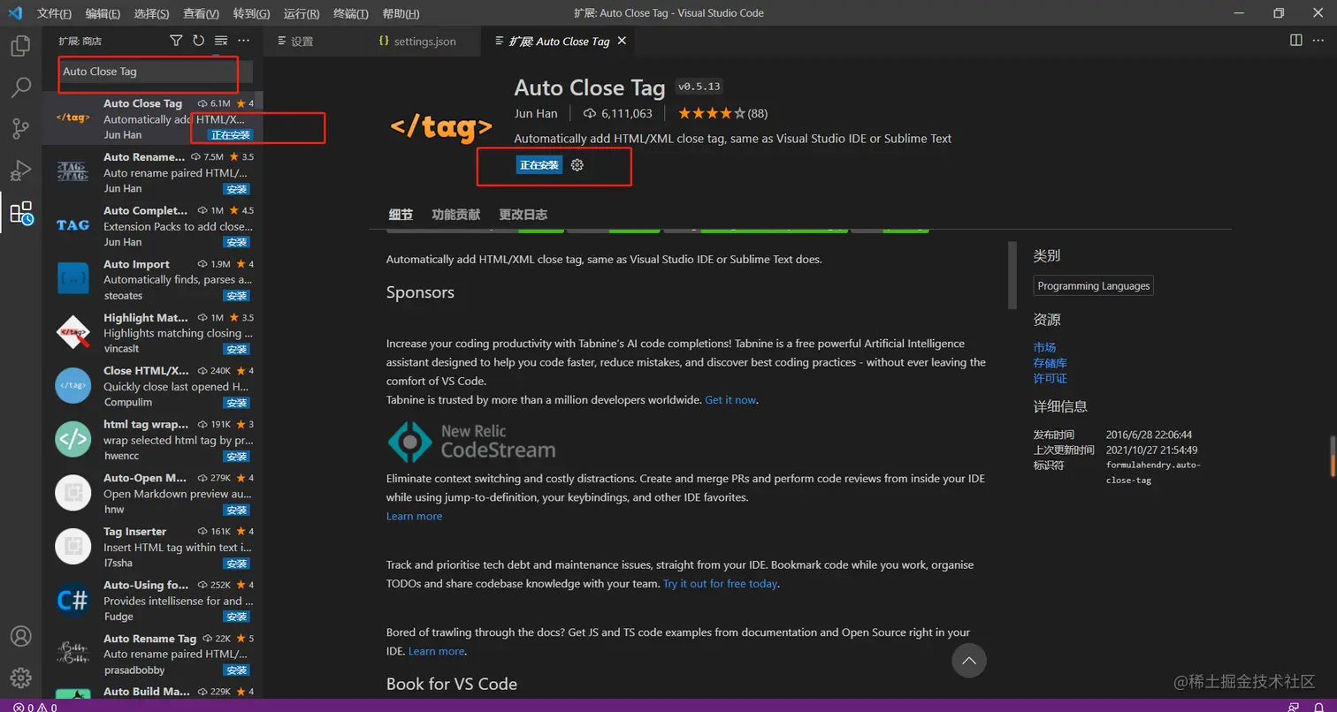Click Auto Import extension icon

pyautogui.click(x=73, y=279)
